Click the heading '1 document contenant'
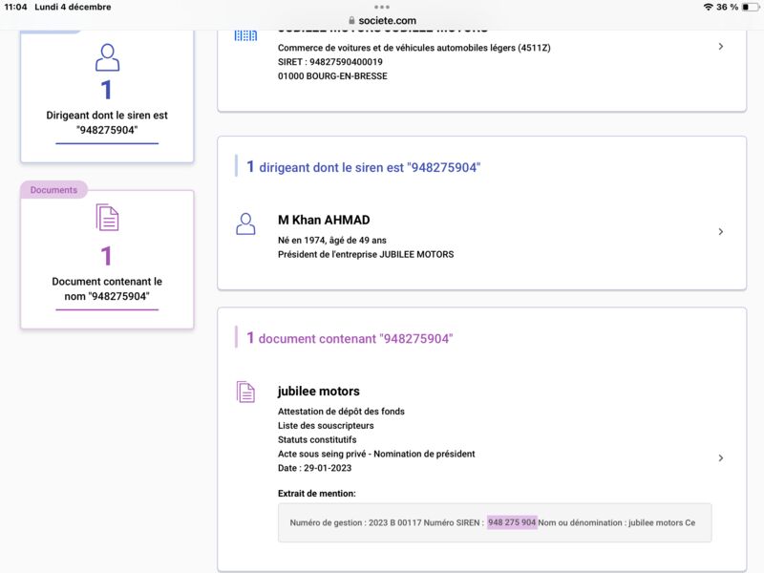764x573 pixels. click(x=350, y=338)
